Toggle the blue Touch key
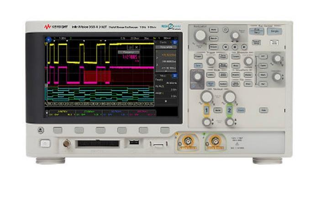Image resolution: width=331 pixels, height=205 pixels. pyautogui.click(x=241, y=110)
